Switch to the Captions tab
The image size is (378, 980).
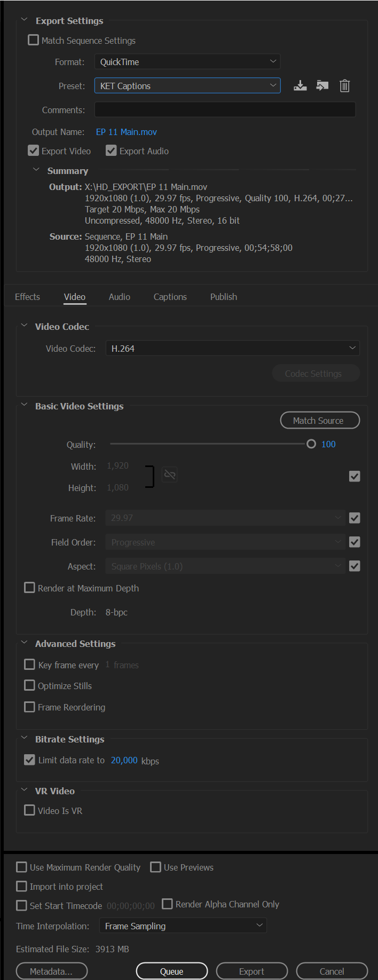point(170,296)
